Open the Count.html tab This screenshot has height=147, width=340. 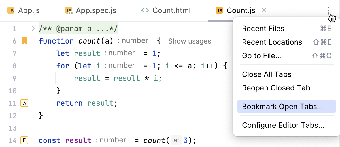tap(171, 11)
